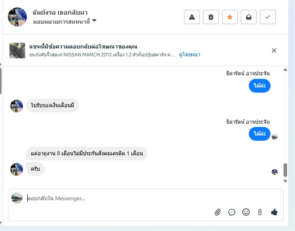The width and height of the screenshot is (295, 231).
Task: Dismiss the ad reply banner
Action: (274, 50)
